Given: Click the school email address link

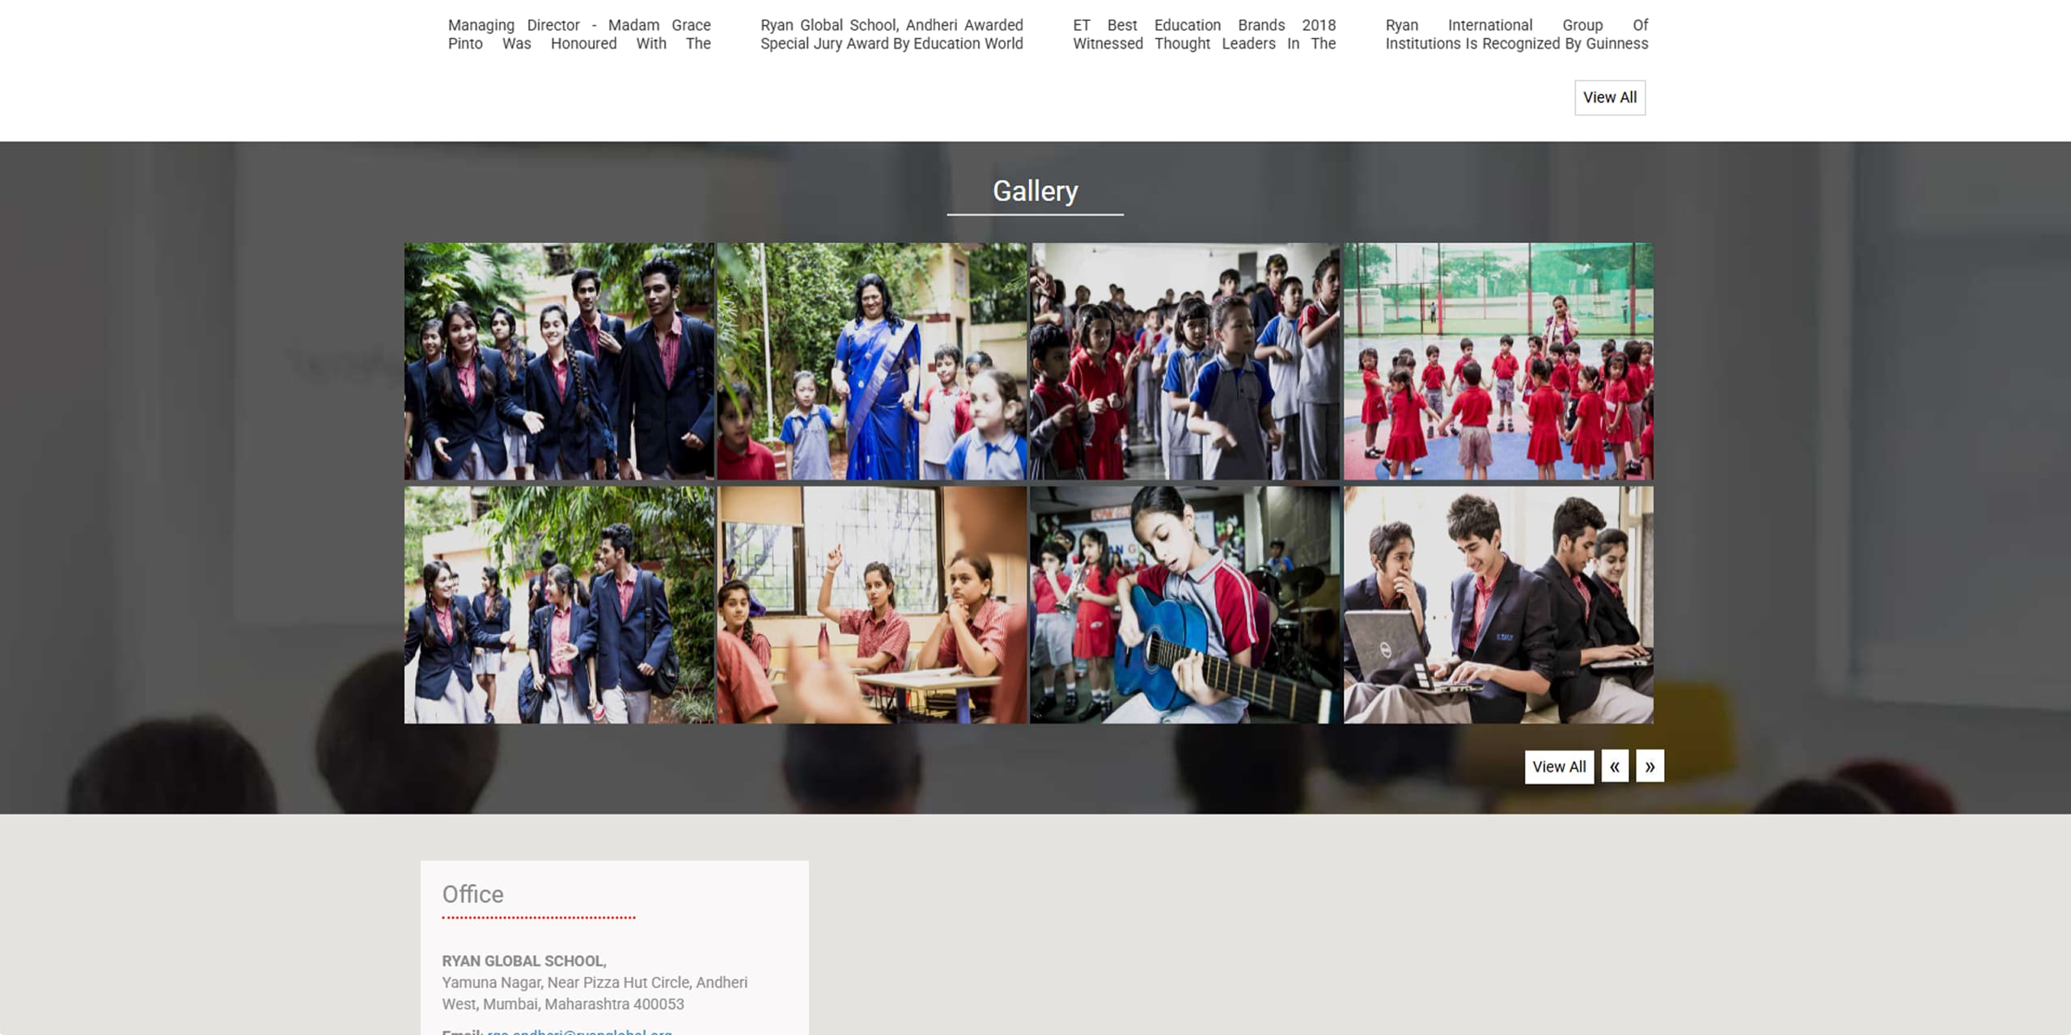Looking at the screenshot, I should coord(579,1031).
